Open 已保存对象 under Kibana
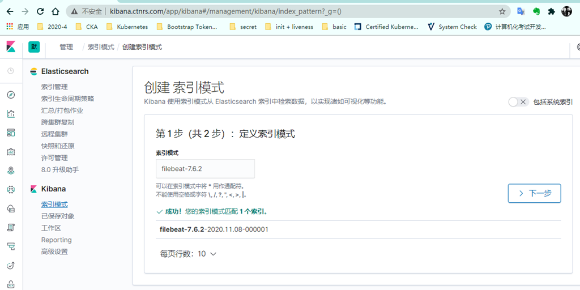The image size is (580, 290). click(58, 216)
